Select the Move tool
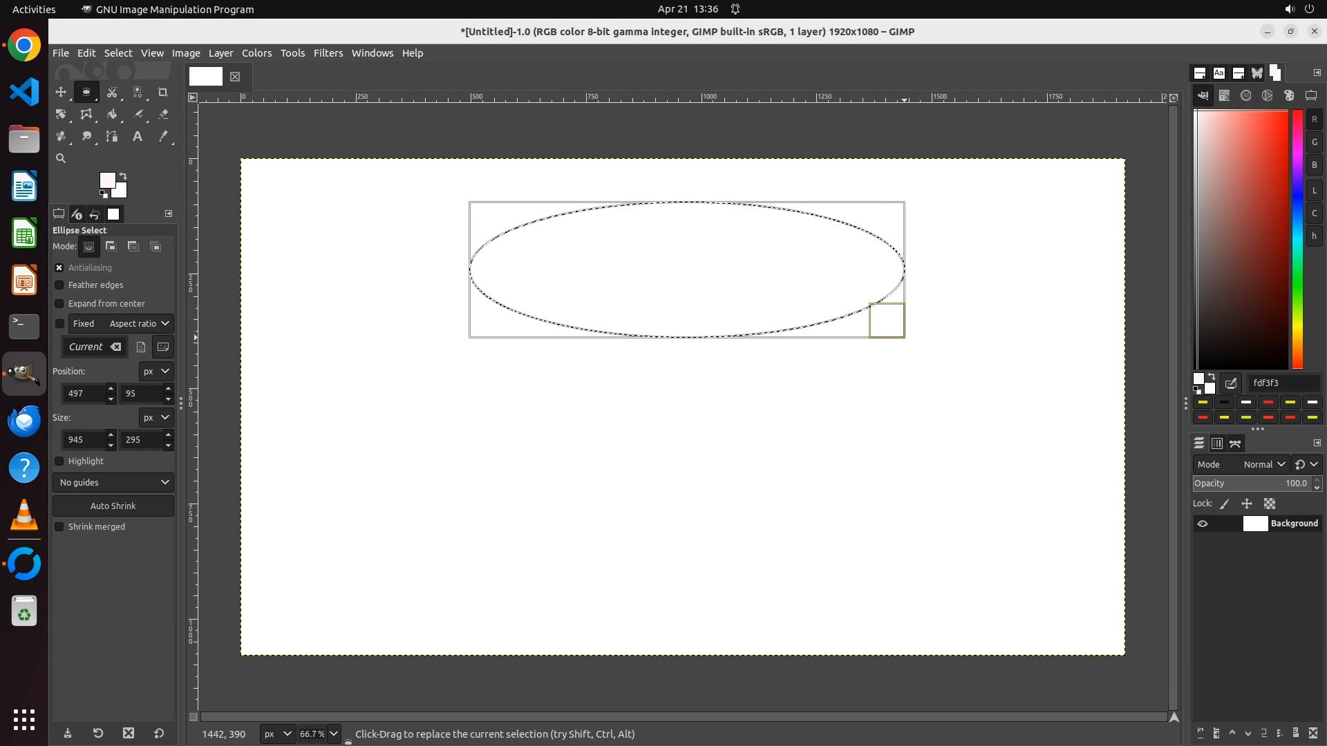The width and height of the screenshot is (1327, 746). (x=61, y=92)
